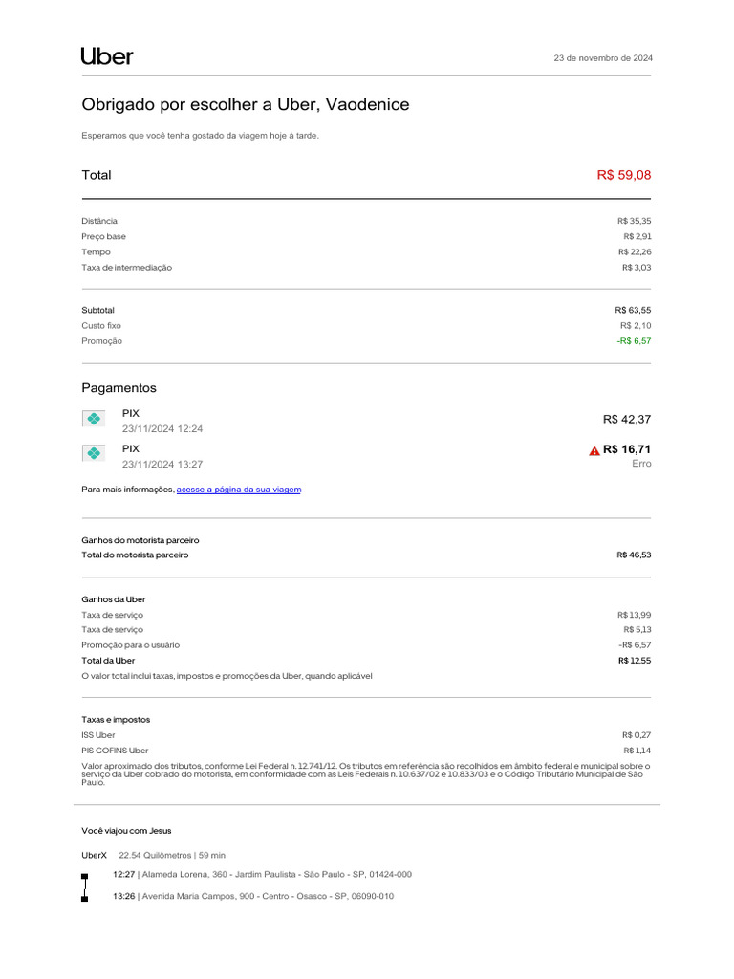The image size is (734, 979).
Task: Click the green promotion value -R$ 6,57
Action: 634,341
